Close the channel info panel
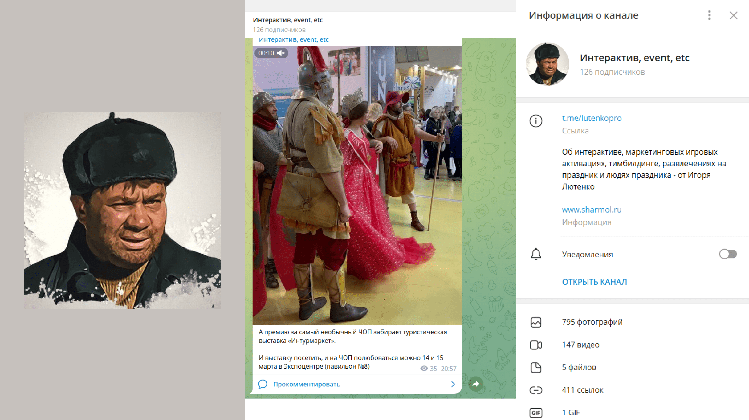This screenshot has width=749, height=420. click(733, 15)
